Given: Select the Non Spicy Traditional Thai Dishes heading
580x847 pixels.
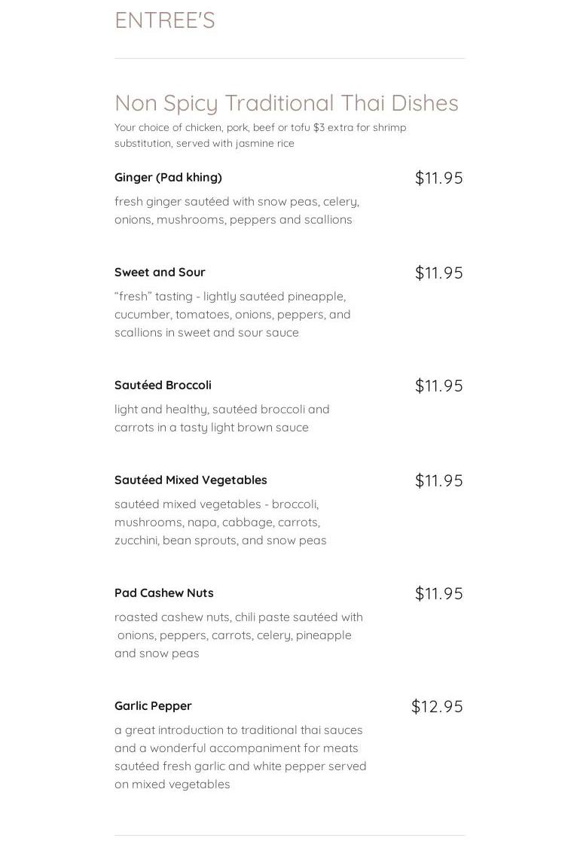Looking at the screenshot, I should pyautogui.click(x=286, y=103).
